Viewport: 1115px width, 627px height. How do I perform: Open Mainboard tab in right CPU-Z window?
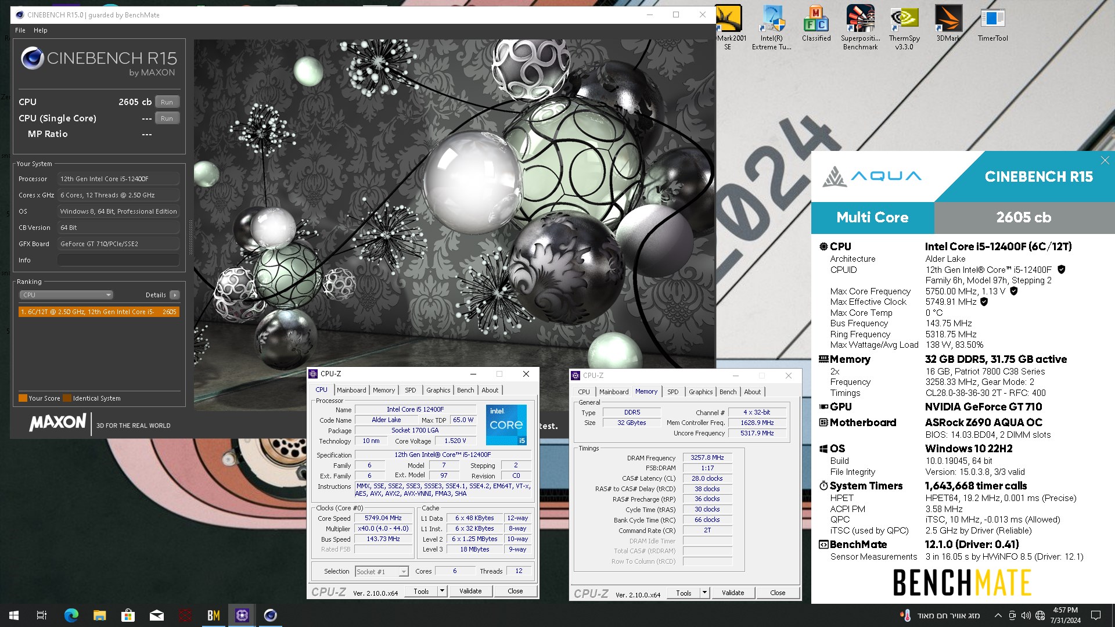[x=614, y=392]
